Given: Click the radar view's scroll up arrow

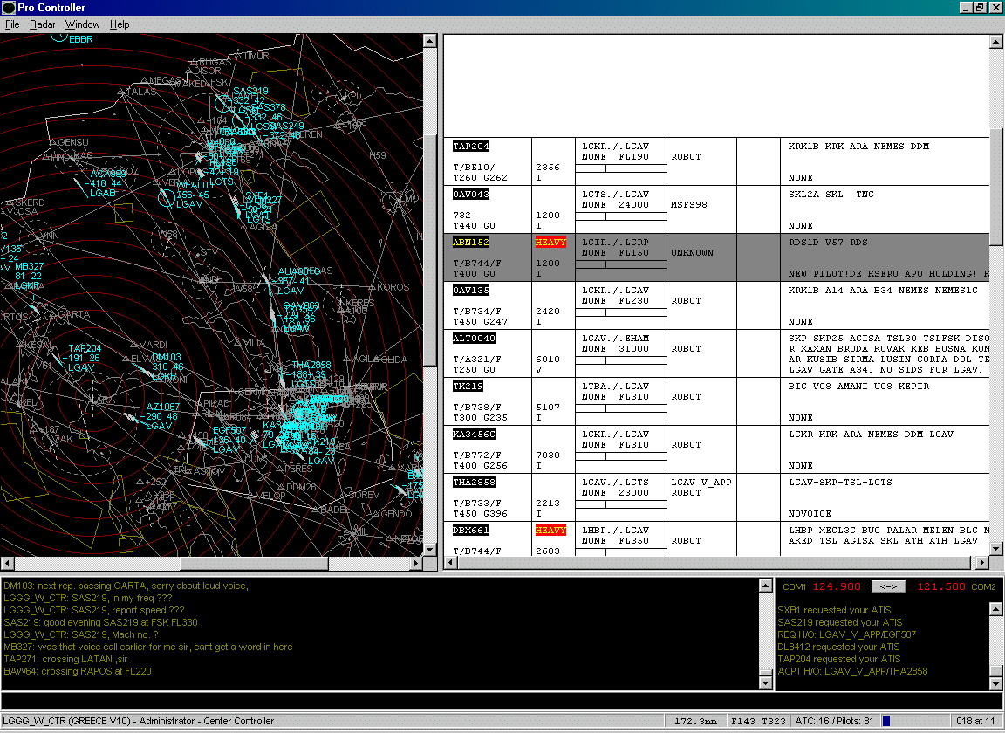Looking at the screenshot, I should pos(429,41).
